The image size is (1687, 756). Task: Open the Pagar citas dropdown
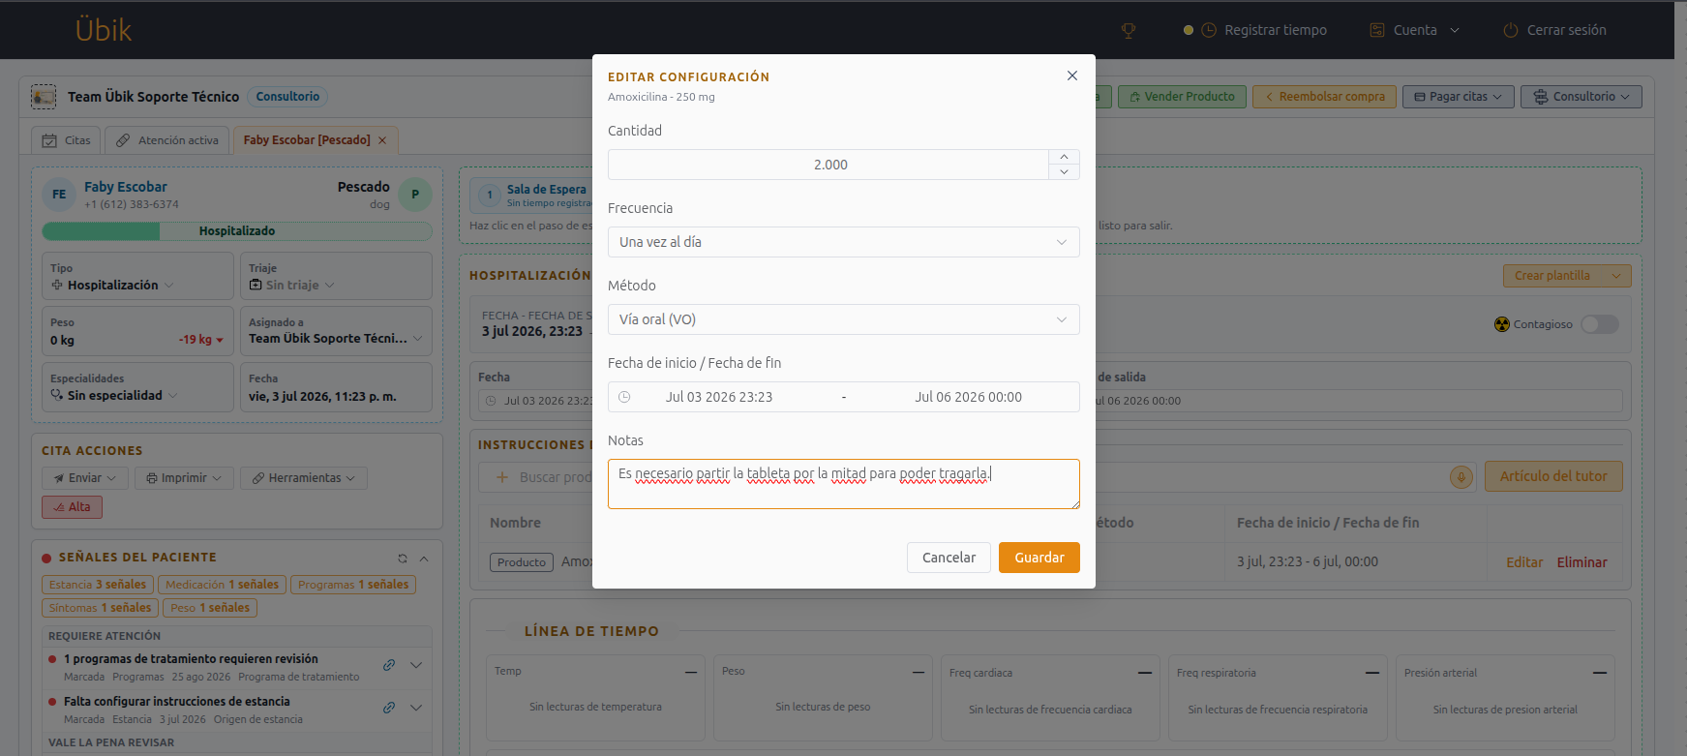[x=1458, y=97]
